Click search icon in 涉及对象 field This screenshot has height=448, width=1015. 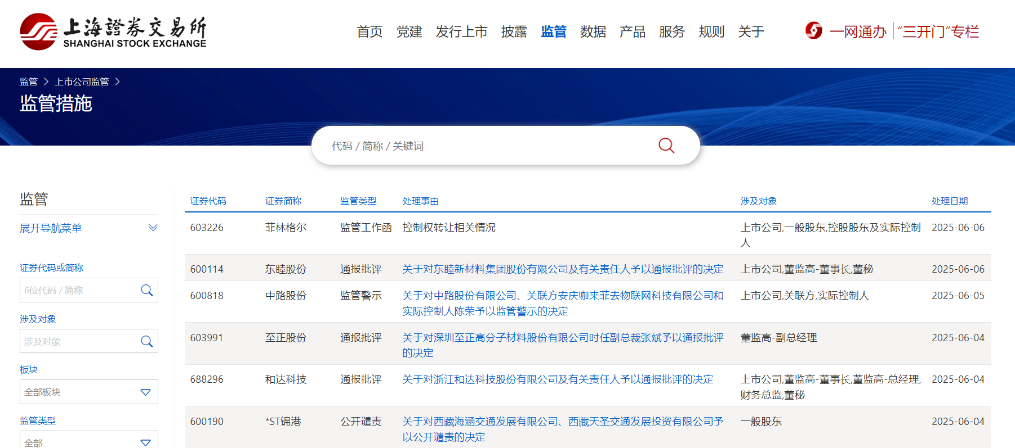click(146, 341)
